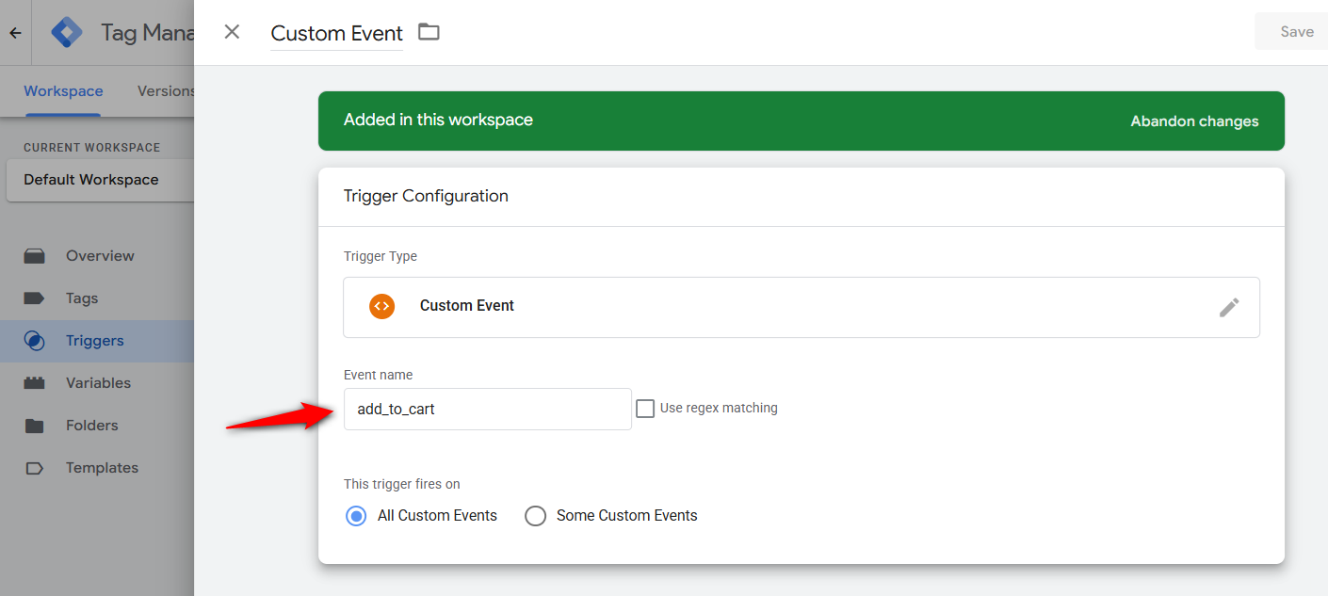Image resolution: width=1328 pixels, height=596 pixels.
Task: Open Folders in the sidebar
Action: pyautogui.click(x=92, y=426)
